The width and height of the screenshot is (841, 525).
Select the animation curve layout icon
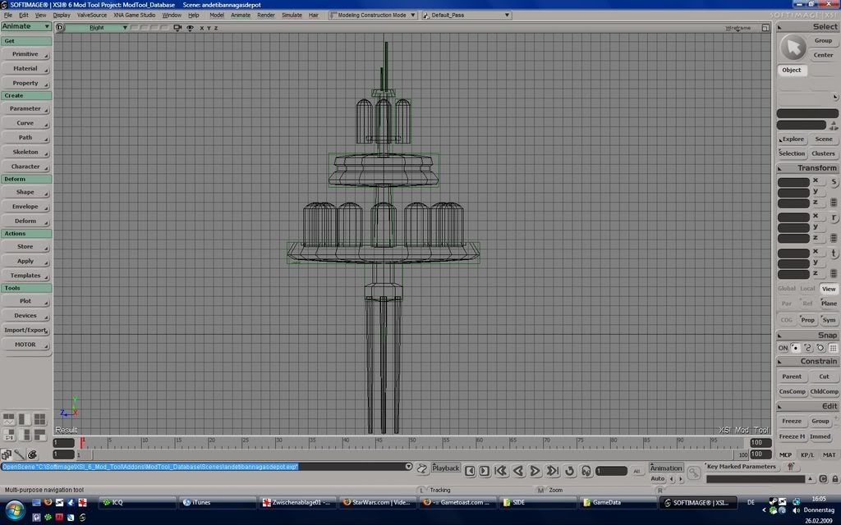(x=8, y=419)
